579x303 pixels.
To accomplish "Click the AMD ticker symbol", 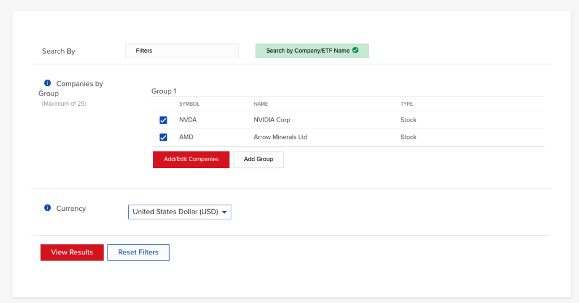I will pos(187,137).
